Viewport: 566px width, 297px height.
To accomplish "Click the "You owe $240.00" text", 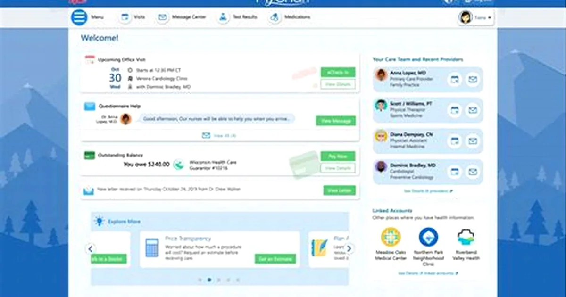I will tap(146, 165).
